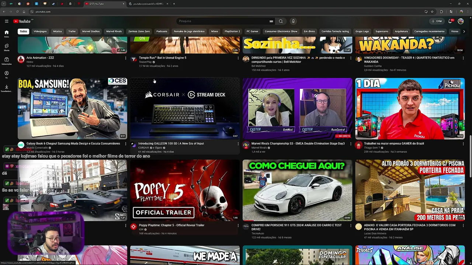Start voice search with microphone icon
472x265 pixels.
(x=293, y=21)
